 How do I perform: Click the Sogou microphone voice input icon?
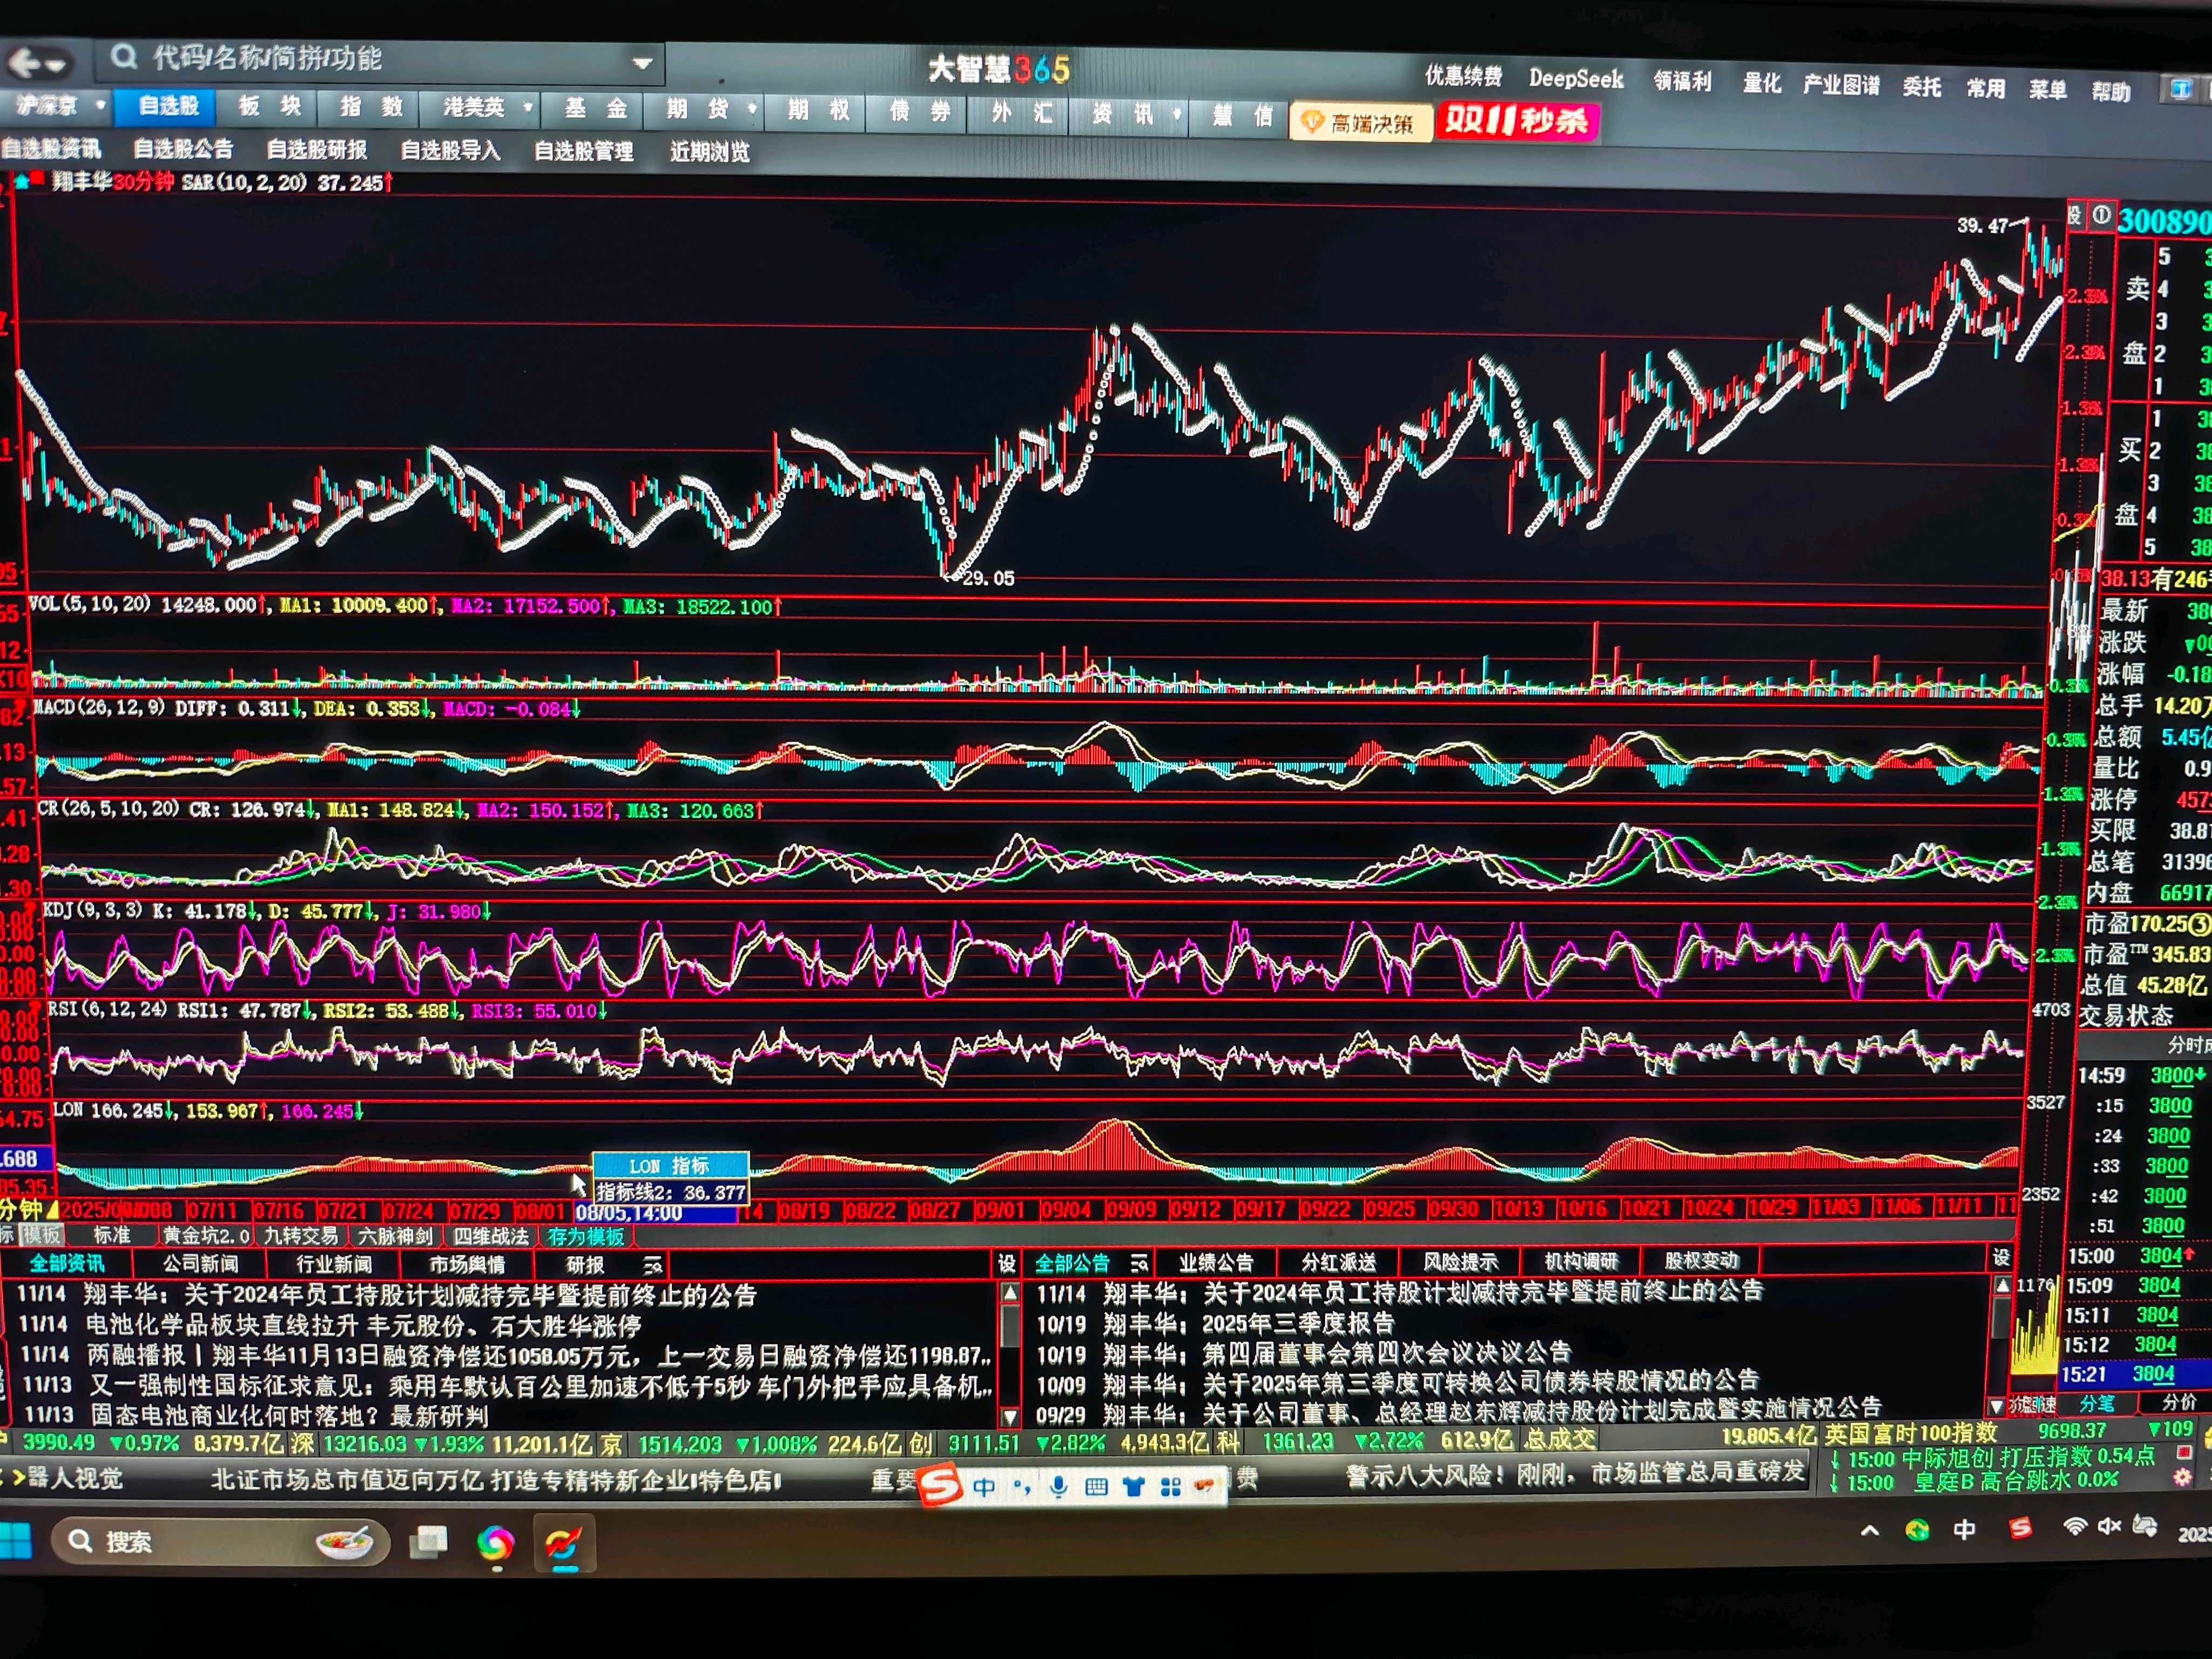tap(1059, 1487)
